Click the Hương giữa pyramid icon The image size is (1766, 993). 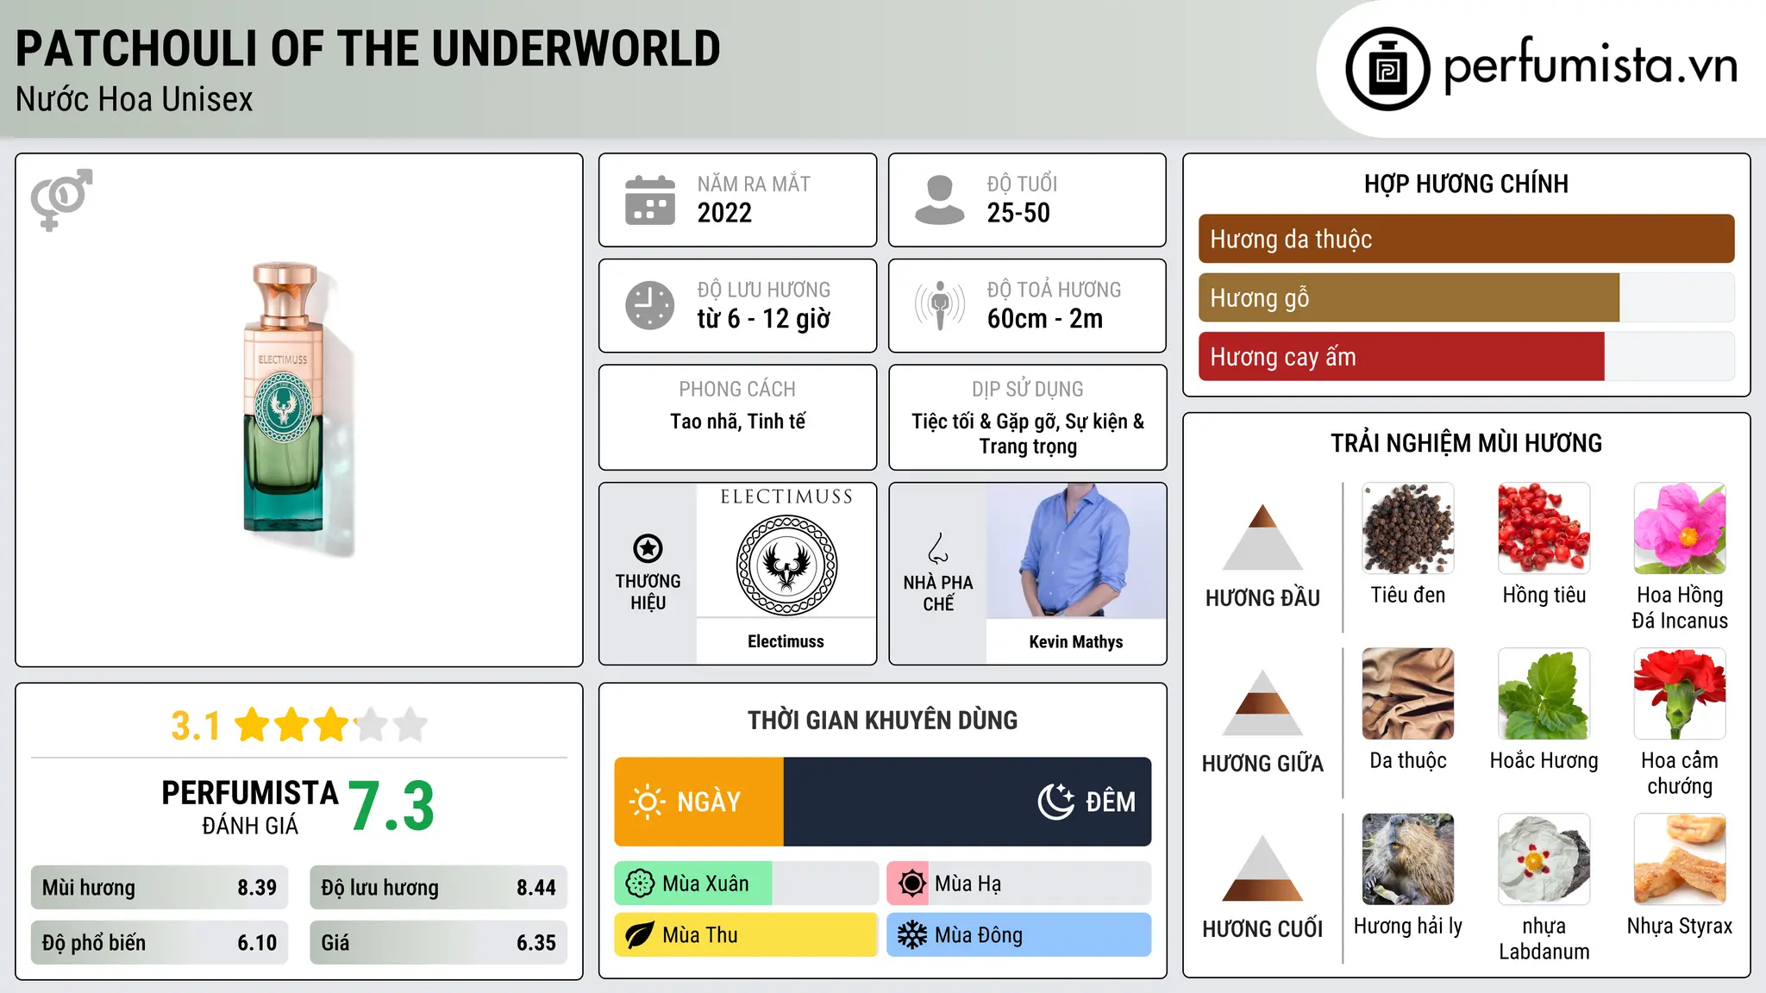click(x=1262, y=703)
